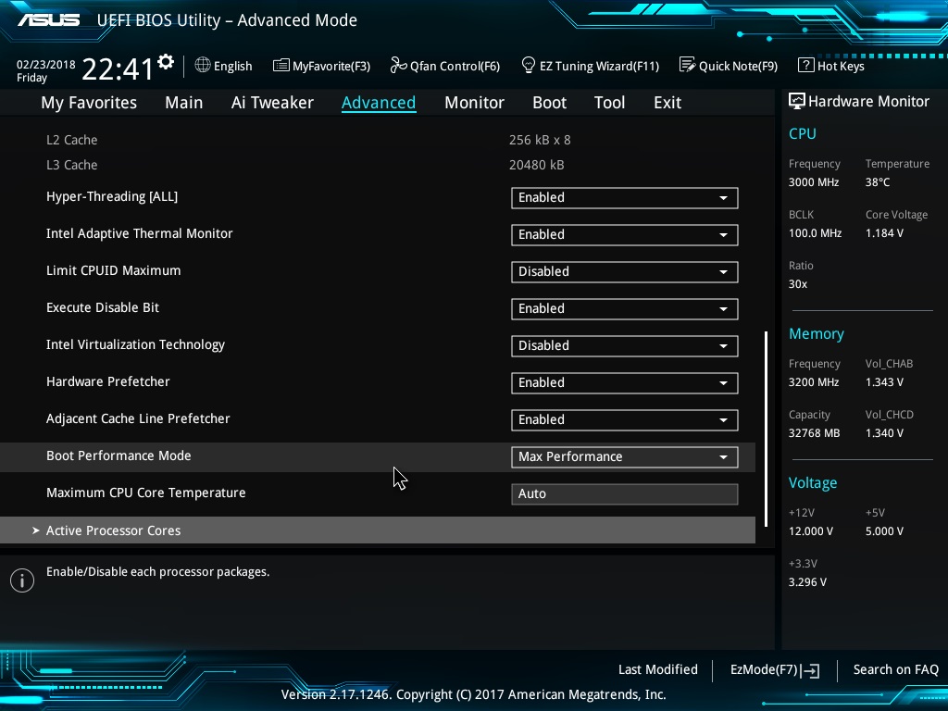Click the Qfan Control fan icon
Screen dimensions: 948x711
(398, 65)
